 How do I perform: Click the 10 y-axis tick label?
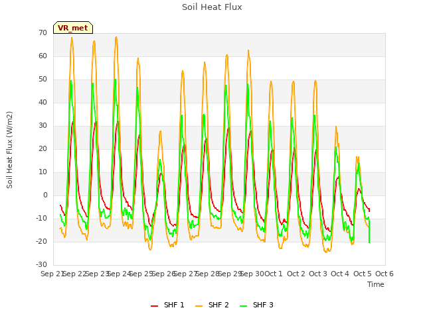click(x=42, y=172)
